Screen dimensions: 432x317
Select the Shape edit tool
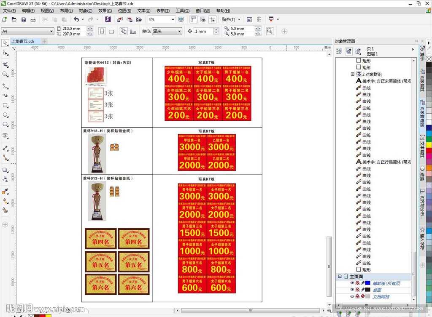5,53
